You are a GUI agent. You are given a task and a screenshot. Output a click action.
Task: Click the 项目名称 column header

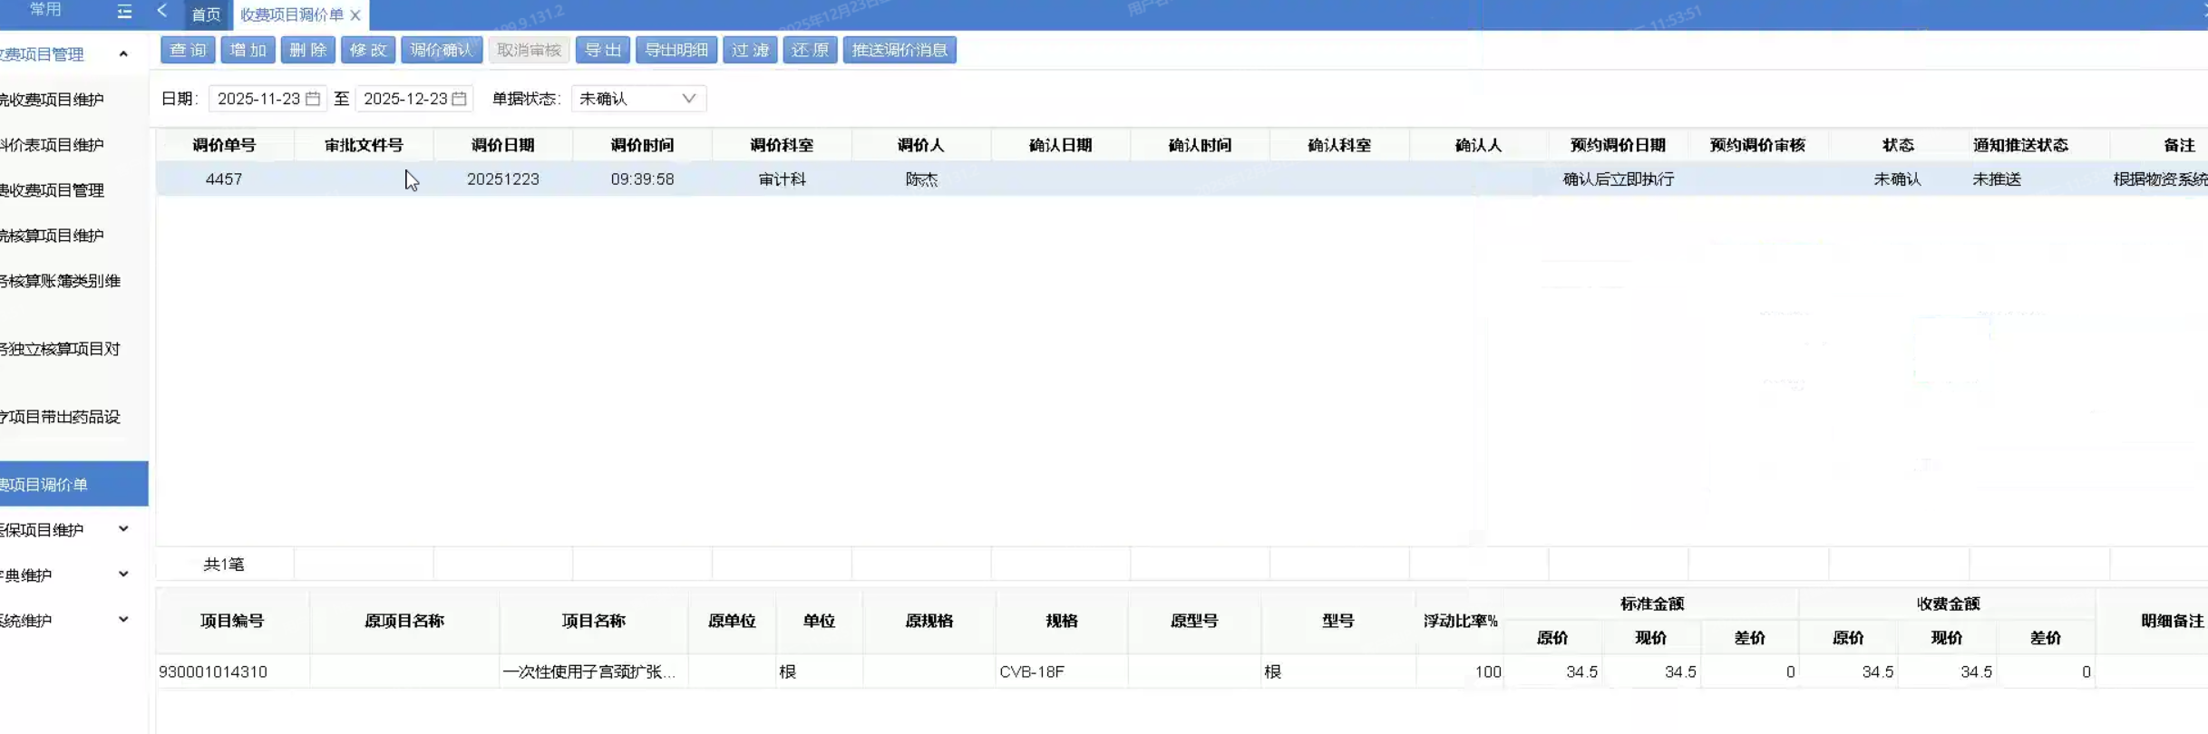click(x=593, y=621)
